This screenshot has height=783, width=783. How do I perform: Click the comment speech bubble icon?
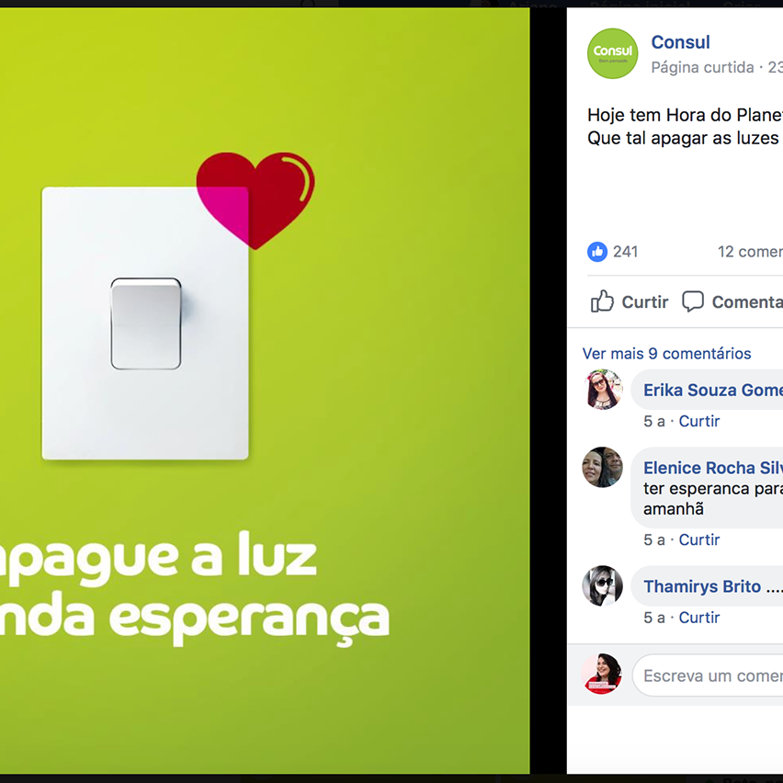(x=693, y=301)
